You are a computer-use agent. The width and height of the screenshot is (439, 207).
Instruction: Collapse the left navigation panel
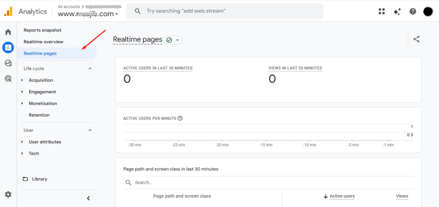tap(88, 198)
